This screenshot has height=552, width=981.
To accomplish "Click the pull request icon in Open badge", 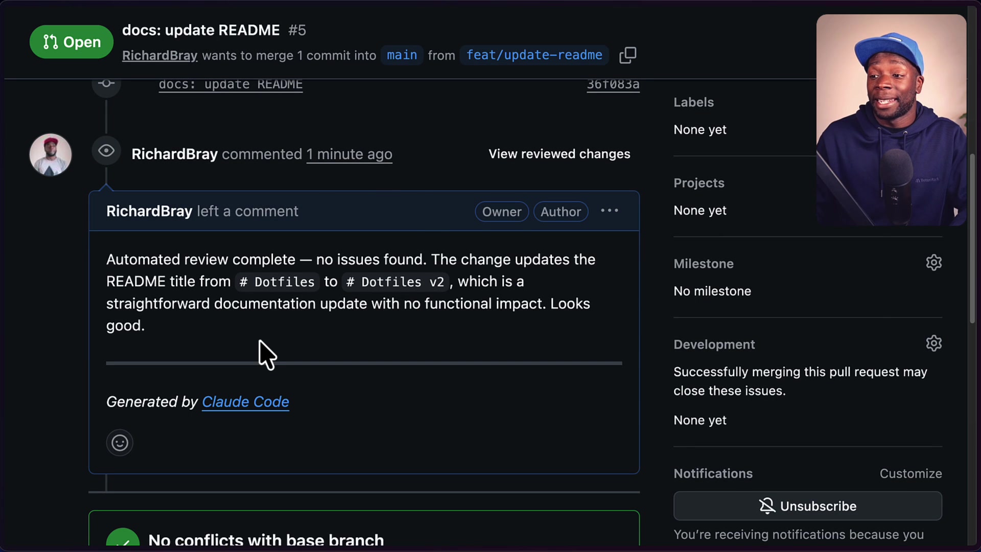I will (51, 41).
